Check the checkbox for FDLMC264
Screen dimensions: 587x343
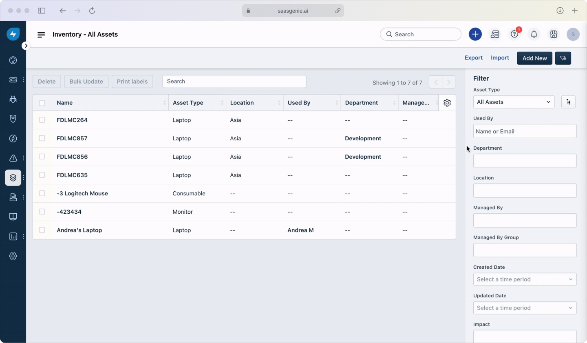(x=42, y=120)
